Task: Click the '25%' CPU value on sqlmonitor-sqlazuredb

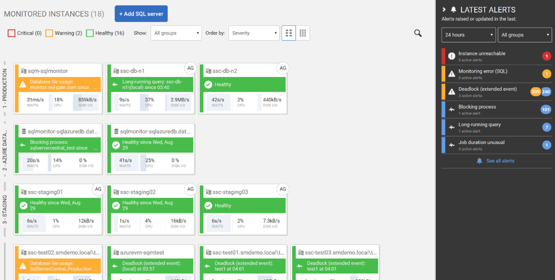Action: point(149,160)
